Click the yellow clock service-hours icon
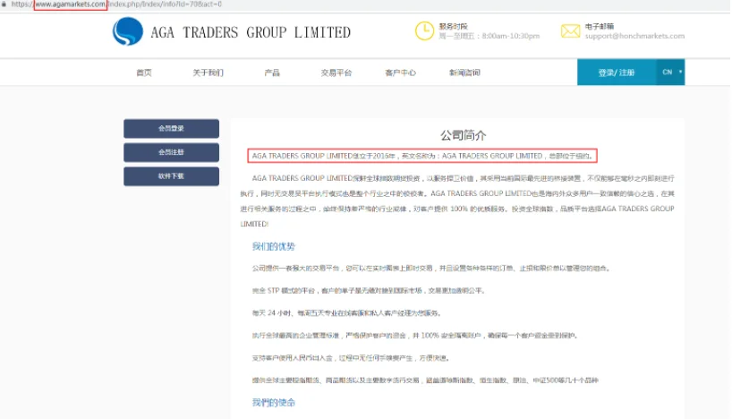This screenshot has height=419, width=732. 424,31
